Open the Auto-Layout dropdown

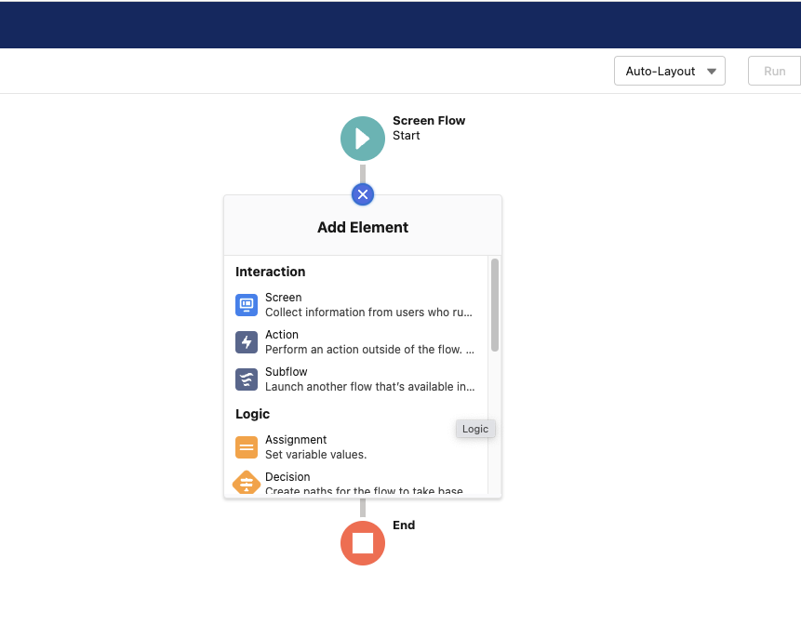coord(669,71)
